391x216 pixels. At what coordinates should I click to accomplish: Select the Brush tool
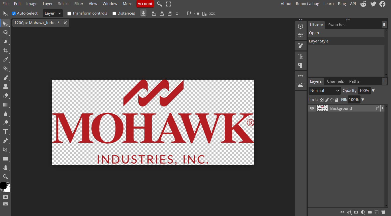pyautogui.click(x=5, y=78)
